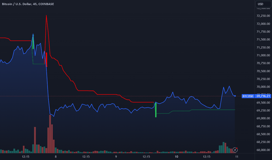Open the USD currency selector
This screenshot has height=160, width=272.
[x=263, y=4]
